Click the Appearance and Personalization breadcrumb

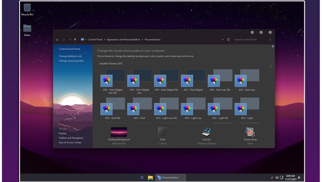point(123,40)
